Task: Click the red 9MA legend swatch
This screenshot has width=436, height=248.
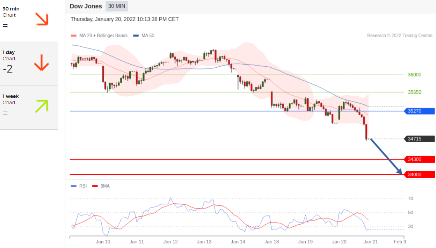Action: pos(95,186)
